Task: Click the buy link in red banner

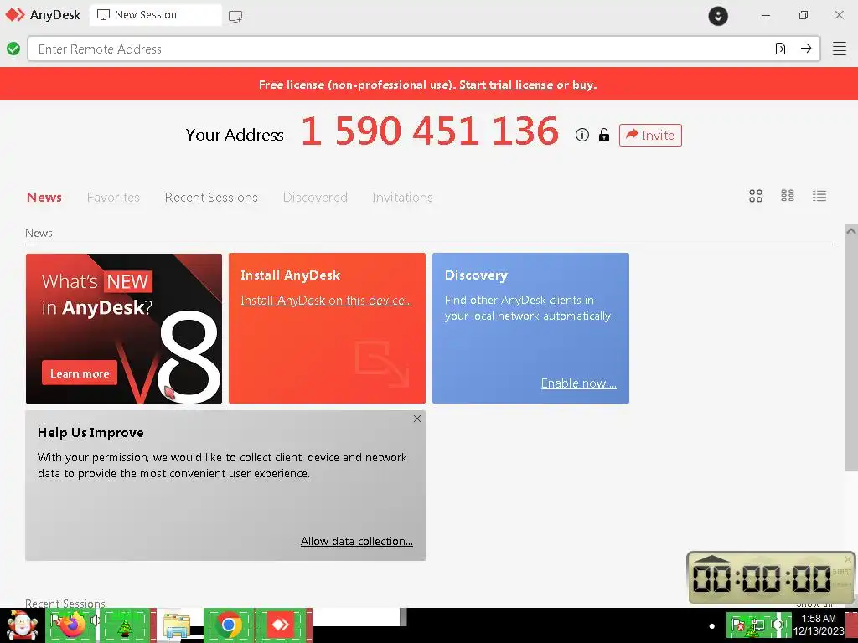Action: pos(583,85)
